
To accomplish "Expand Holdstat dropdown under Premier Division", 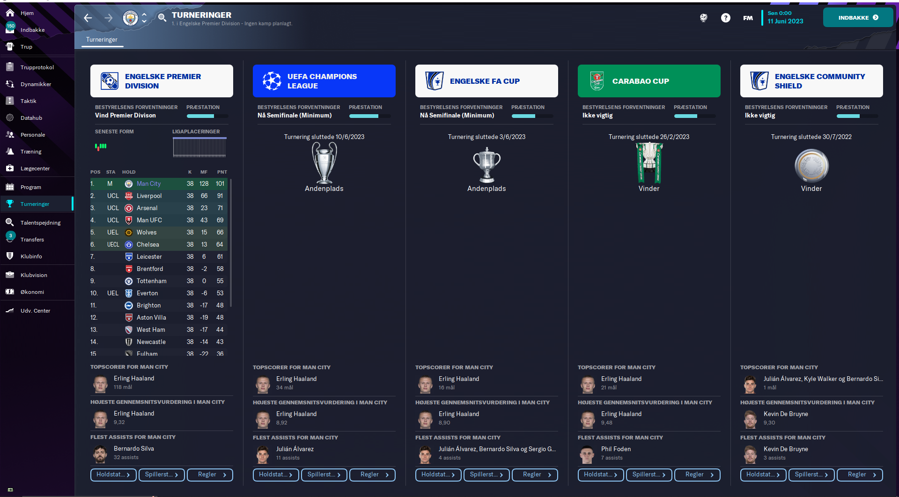I will [113, 475].
